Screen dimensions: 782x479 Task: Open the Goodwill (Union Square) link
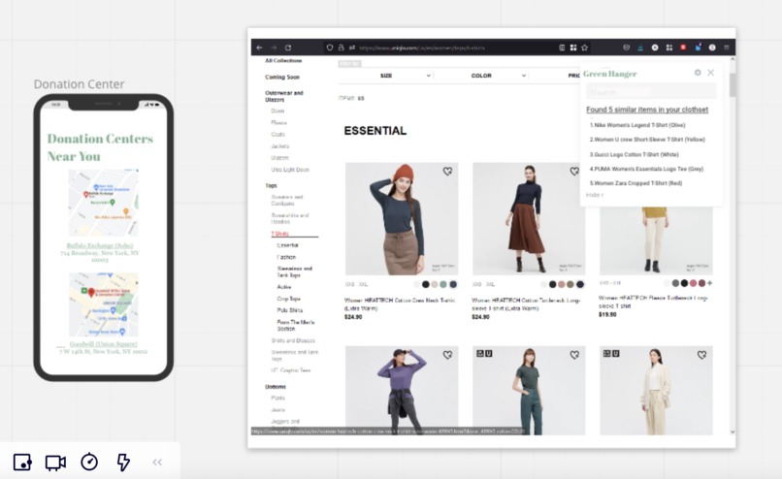tap(103, 344)
